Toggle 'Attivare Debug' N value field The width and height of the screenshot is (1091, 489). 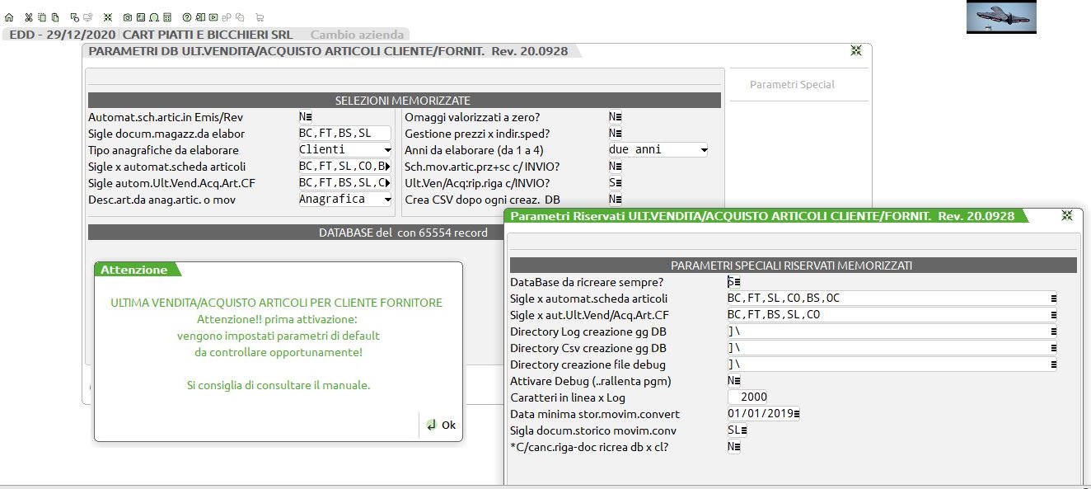733,381
